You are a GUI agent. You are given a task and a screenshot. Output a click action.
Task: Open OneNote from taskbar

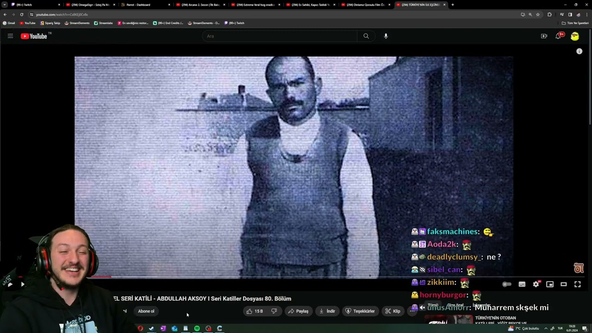tap(163, 328)
